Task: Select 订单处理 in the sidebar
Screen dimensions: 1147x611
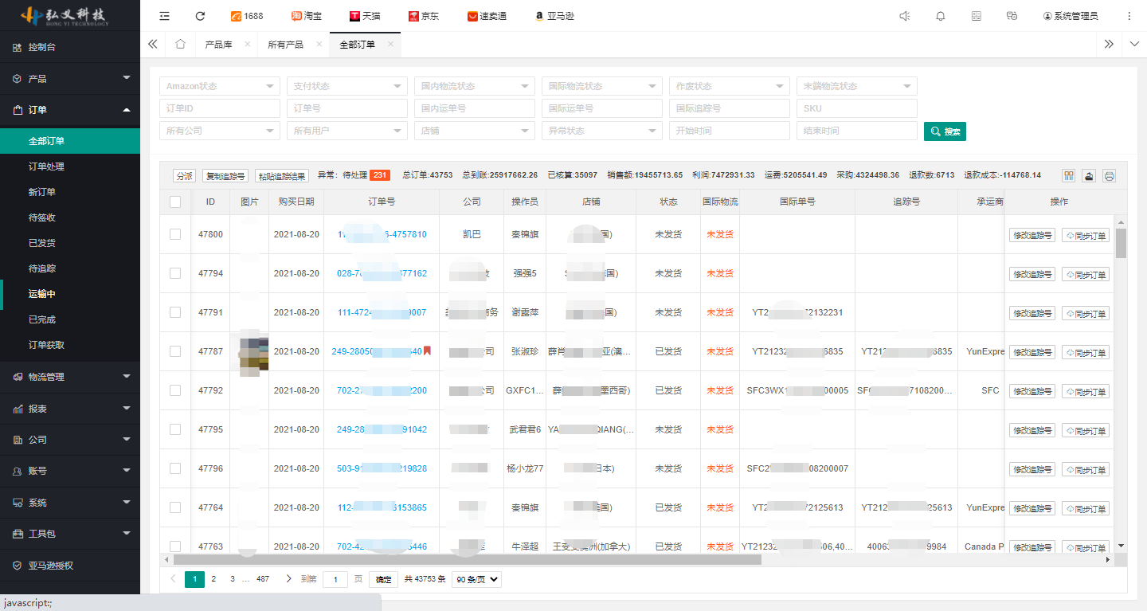Action: pos(46,166)
